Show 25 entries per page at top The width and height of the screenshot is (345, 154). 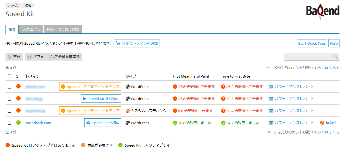pyautogui.click(x=319, y=68)
